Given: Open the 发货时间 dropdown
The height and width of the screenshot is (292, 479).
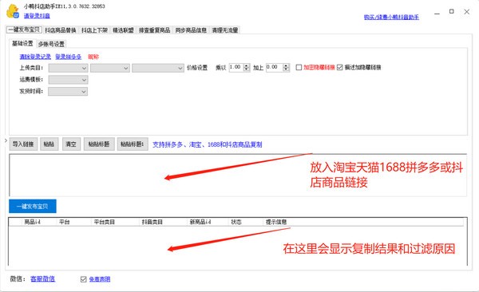Looking at the screenshot, I should (x=68, y=91).
